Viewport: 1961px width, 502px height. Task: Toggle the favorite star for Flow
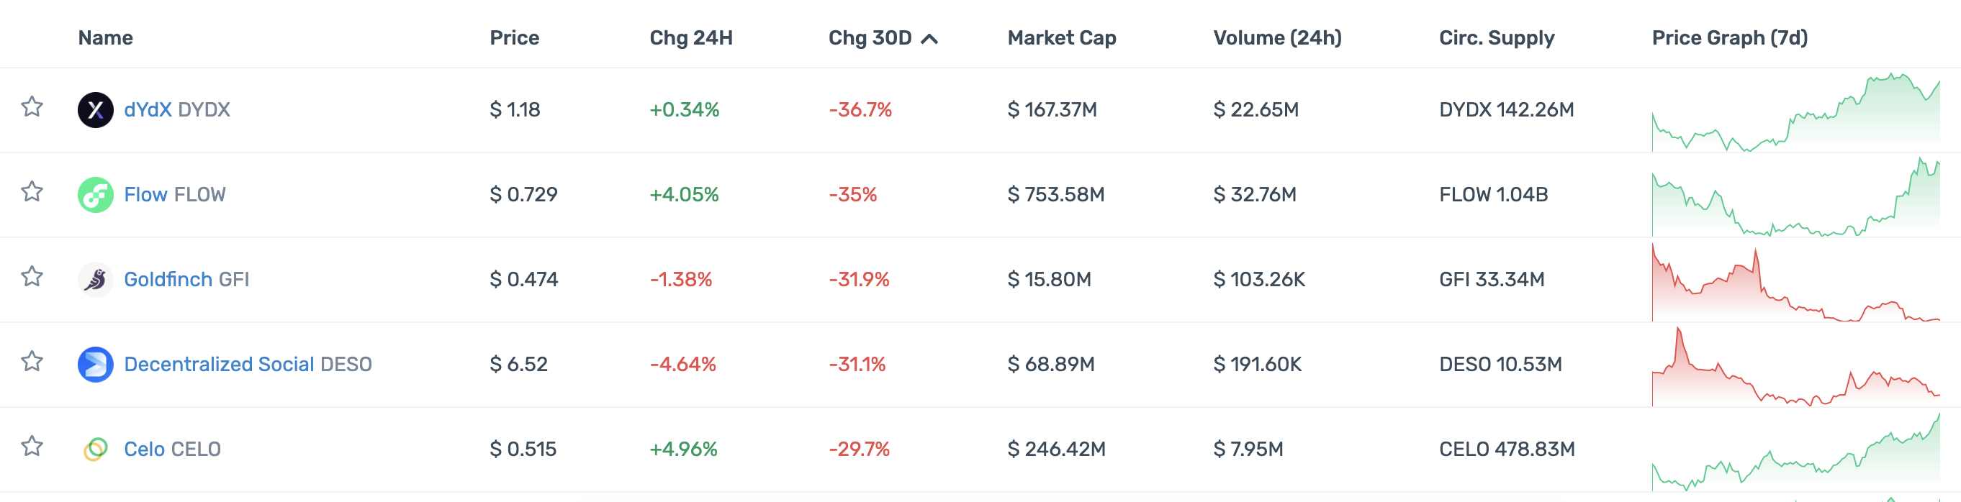click(x=32, y=192)
